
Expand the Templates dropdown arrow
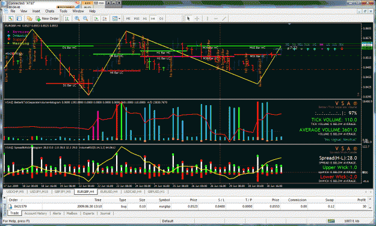coord(120,19)
